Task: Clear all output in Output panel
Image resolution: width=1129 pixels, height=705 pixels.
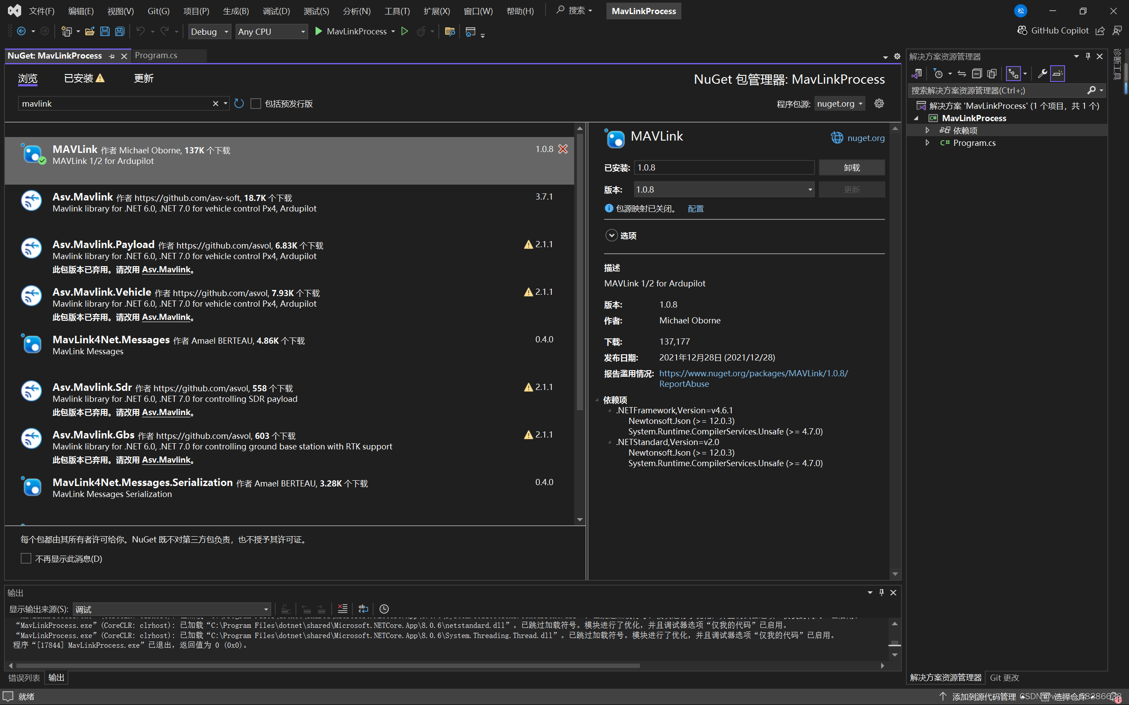Action: 342,609
